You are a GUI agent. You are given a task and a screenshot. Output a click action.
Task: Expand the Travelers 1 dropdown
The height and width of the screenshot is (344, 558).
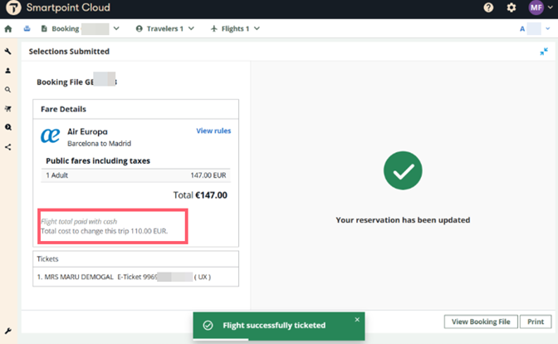pos(190,29)
